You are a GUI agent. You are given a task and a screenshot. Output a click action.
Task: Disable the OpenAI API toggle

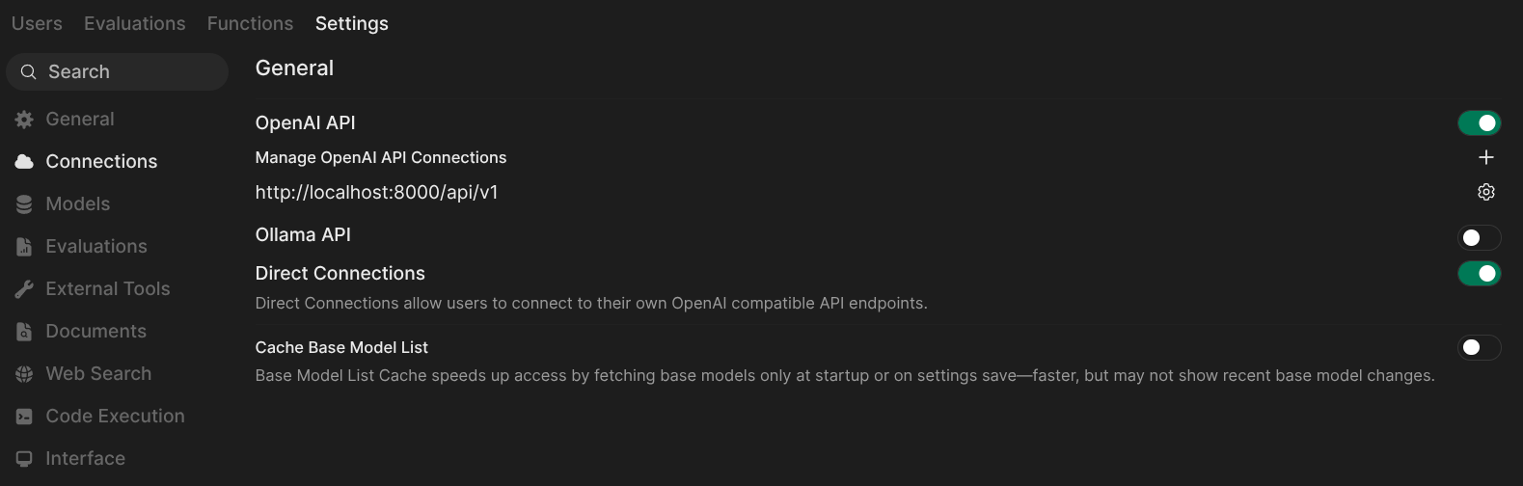tap(1479, 122)
